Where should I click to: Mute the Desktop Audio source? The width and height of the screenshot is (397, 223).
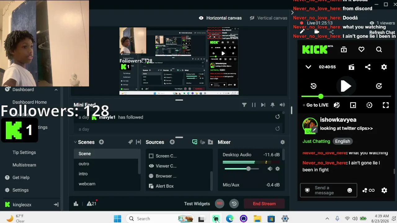pyautogui.click(x=270, y=169)
